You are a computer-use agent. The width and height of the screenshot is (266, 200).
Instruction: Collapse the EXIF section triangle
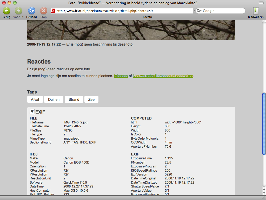(32, 112)
